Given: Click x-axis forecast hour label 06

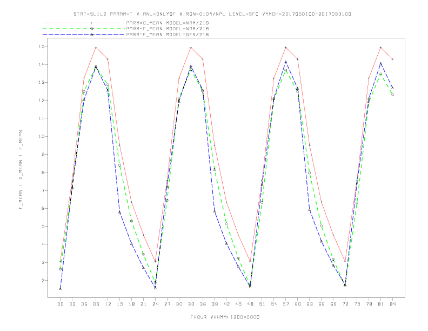Looking at the screenshot, I should (x=84, y=304).
